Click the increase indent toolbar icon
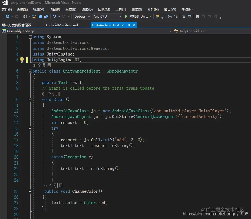Image resolution: width=251 pixels, height=219 pixels. [176, 16]
